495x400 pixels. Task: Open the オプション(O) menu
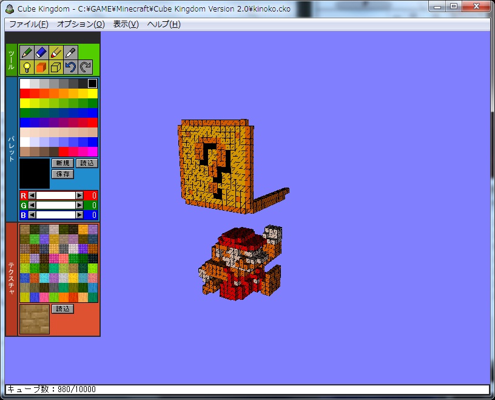81,24
